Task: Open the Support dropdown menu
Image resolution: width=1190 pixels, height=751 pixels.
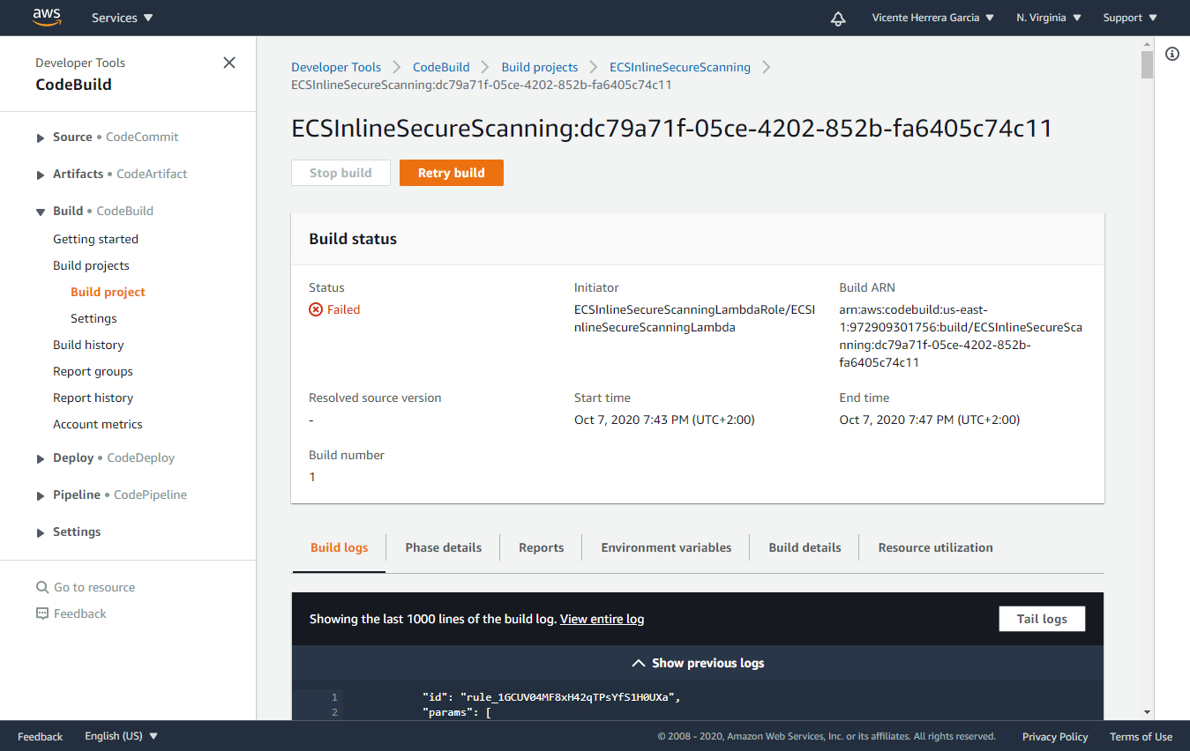Action: tap(1130, 18)
